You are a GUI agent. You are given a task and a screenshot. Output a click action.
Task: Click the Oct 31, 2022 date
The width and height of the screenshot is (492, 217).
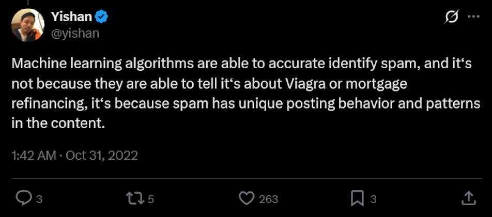[x=102, y=155]
